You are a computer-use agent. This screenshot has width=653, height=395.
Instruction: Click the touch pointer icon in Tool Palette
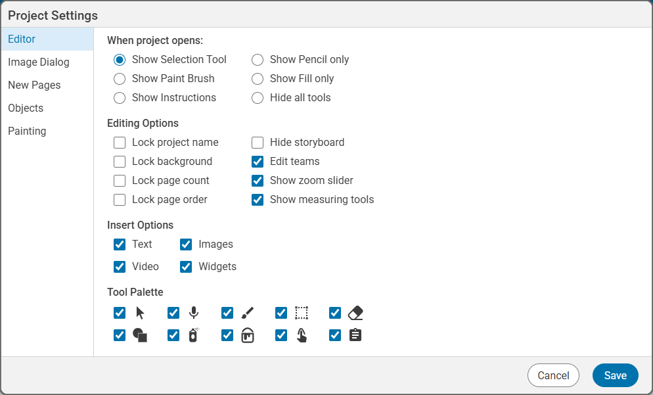302,335
